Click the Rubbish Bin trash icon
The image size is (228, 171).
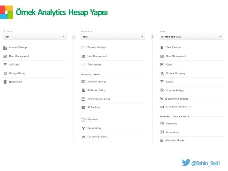5,82
